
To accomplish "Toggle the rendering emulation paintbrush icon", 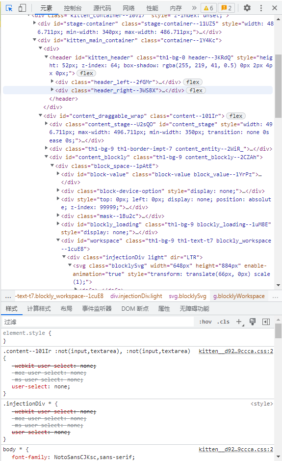I will tap(253, 322).
